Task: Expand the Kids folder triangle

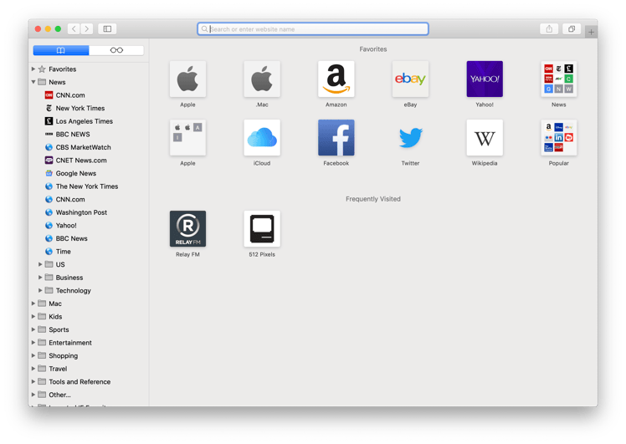Action: 33,316
